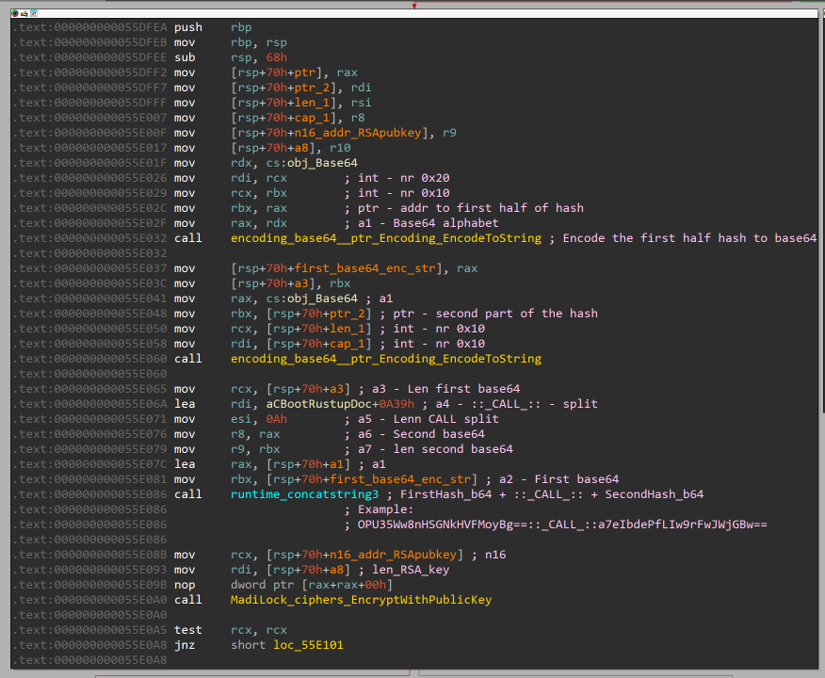Click obj_Base64 reference at address 55E01F
Image resolution: width=825 pixels, height=678 pixels.
click(322, 163)
